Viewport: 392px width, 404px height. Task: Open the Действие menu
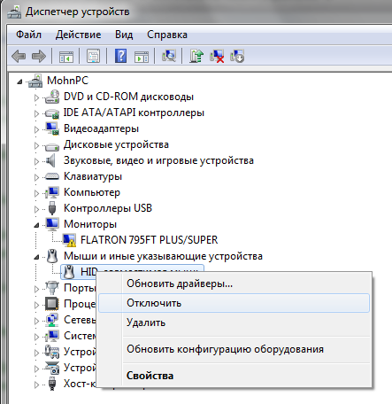click(x=78, y=35)
